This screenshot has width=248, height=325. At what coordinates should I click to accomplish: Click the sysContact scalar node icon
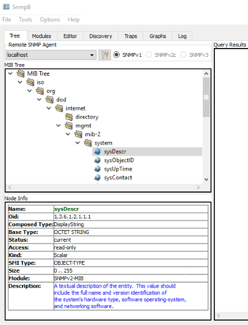[98, 178]
